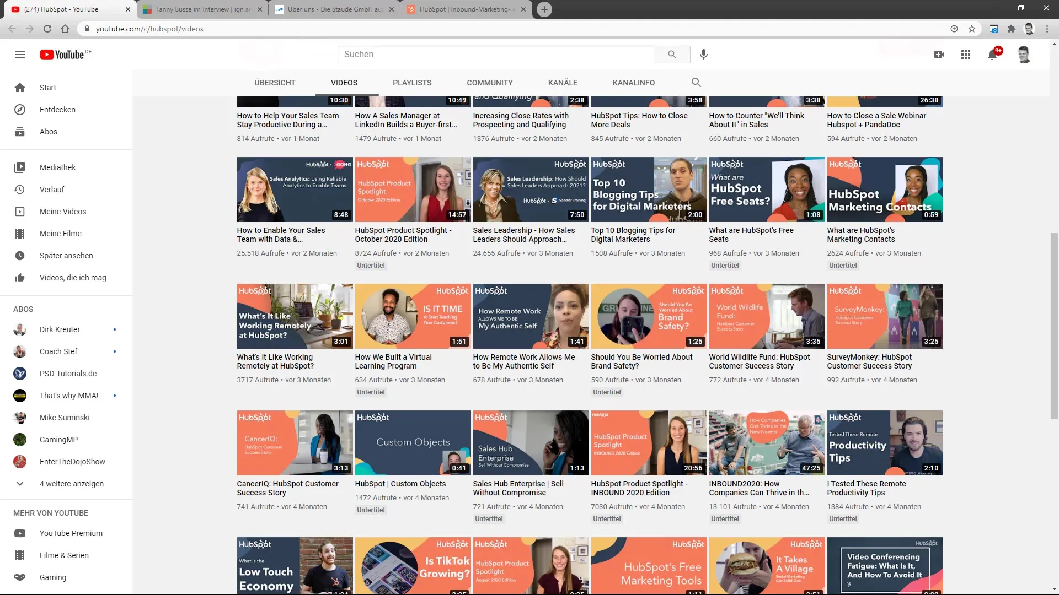Open the COMMUNITY tab
This screenshot has height=595, width=1059.
(x=490, y=83)
